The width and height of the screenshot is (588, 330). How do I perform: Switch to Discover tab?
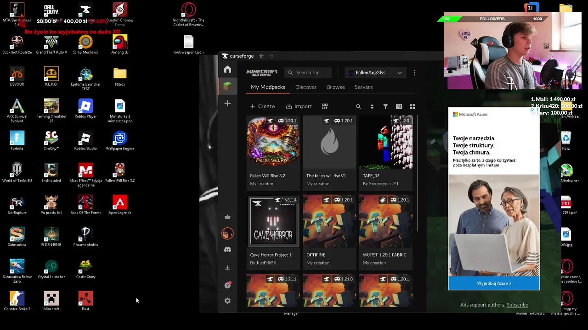coord(305,87)
